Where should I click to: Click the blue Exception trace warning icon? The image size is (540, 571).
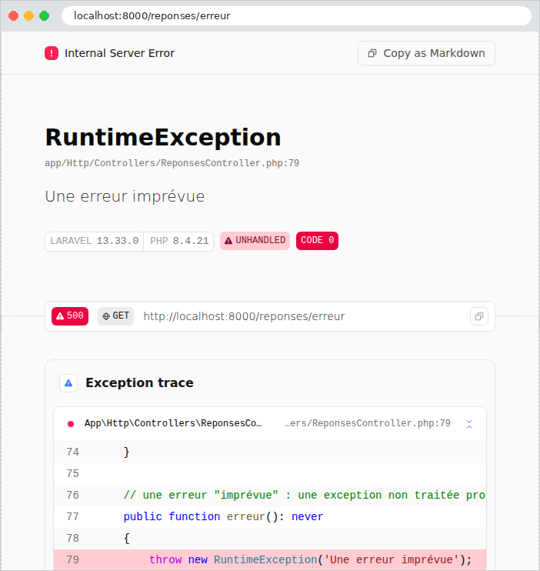[68, 383]
